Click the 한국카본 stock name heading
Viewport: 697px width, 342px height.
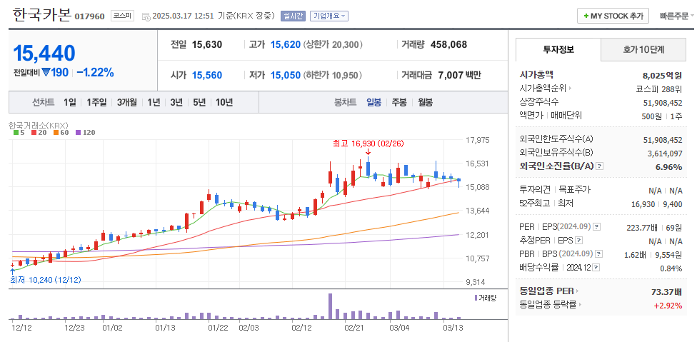coord(42,15)
